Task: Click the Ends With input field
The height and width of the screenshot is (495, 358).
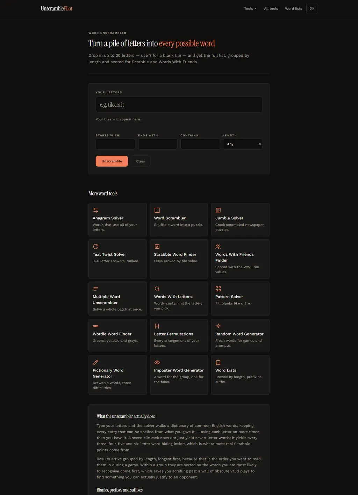Action: (x=158, y=144)
